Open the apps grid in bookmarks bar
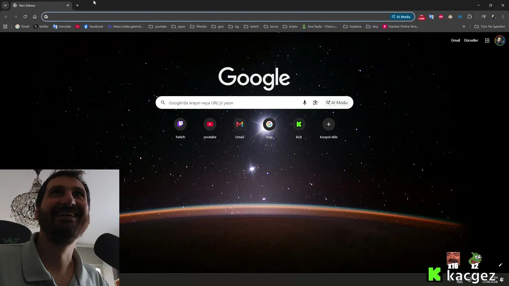Image resolution: width=509 pixels, height=286 pixels. click(x=5, y=27)
